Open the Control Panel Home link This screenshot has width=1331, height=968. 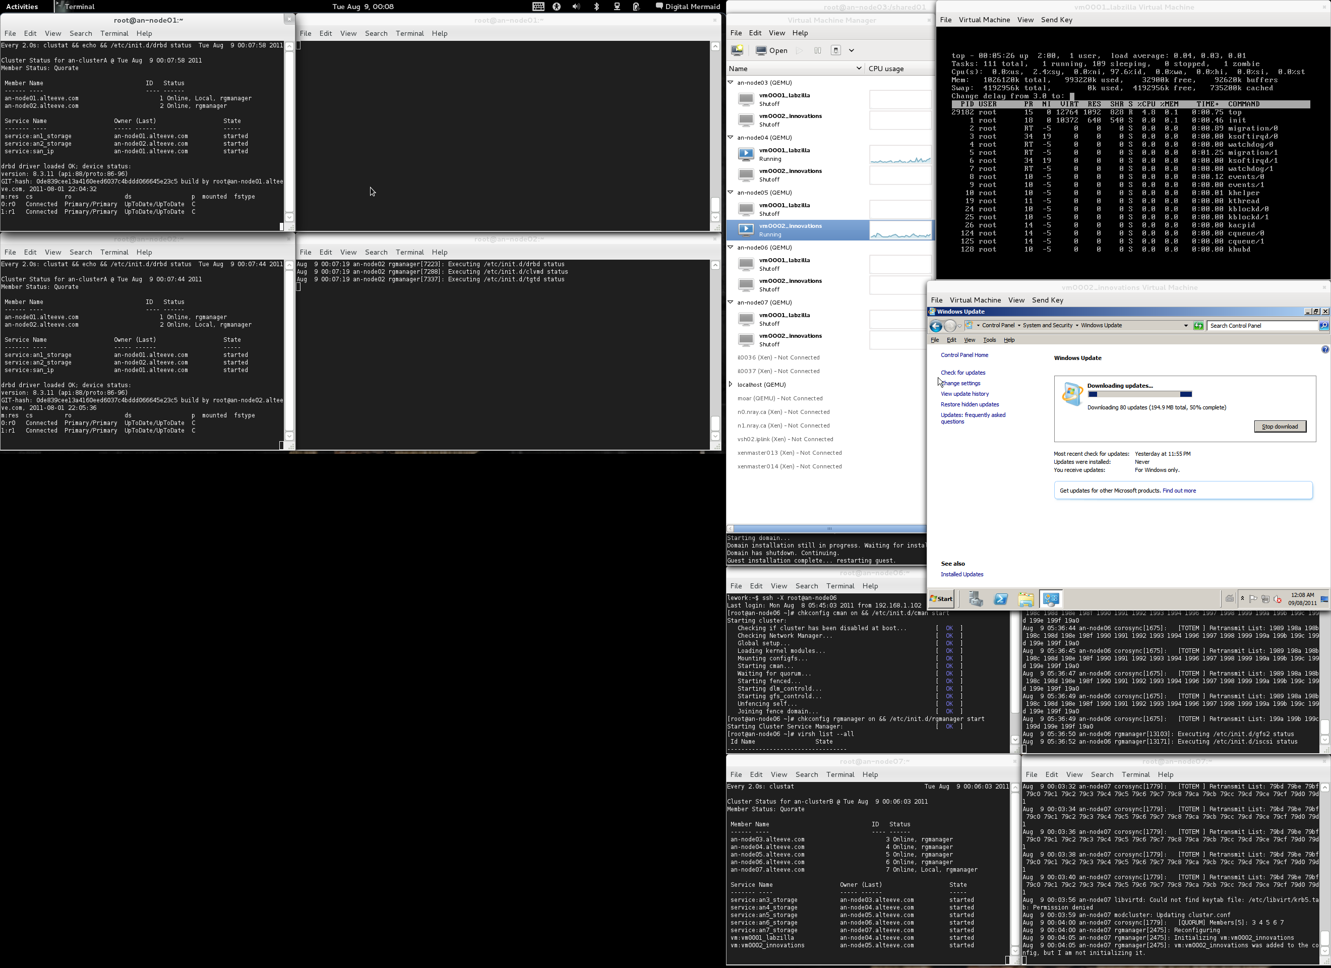964,355
